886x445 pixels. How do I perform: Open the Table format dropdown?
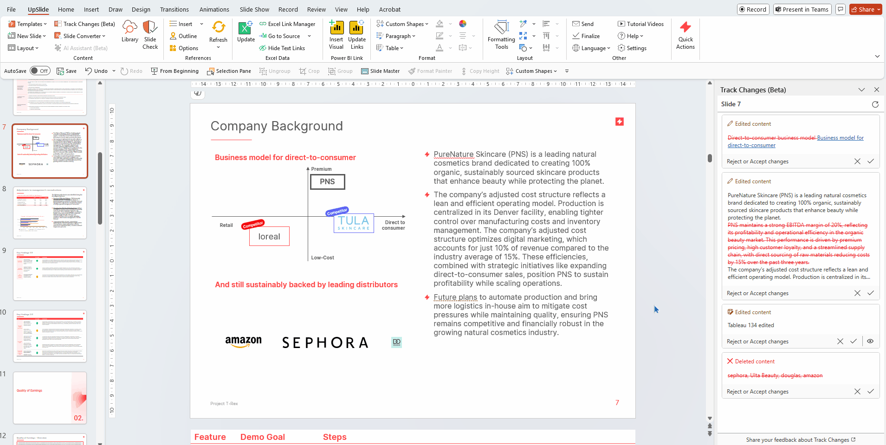(x=389, y=48)
